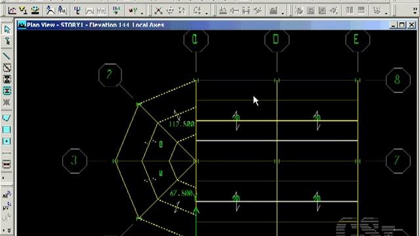The width and height of the screenshot is (420, 236).
Task: Click the Show Undeformed Shape toolbar icon
Action: point(12,10)
